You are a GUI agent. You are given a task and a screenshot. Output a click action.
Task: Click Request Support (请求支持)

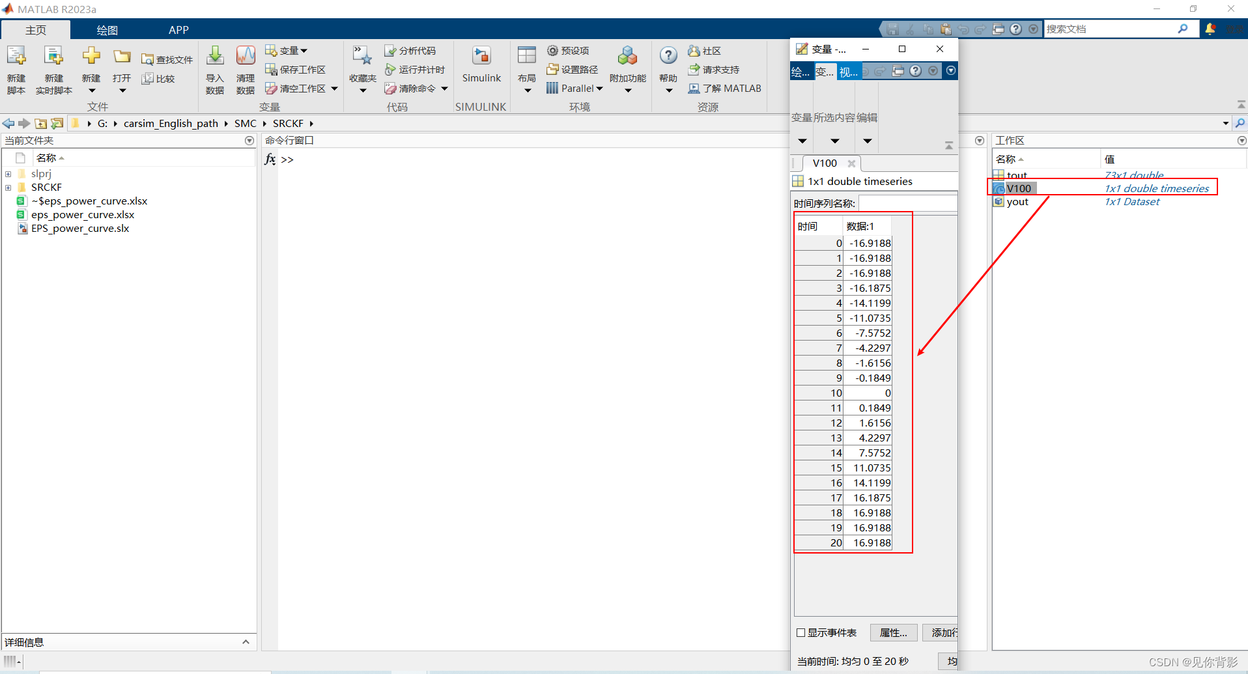tap(714, 70)
